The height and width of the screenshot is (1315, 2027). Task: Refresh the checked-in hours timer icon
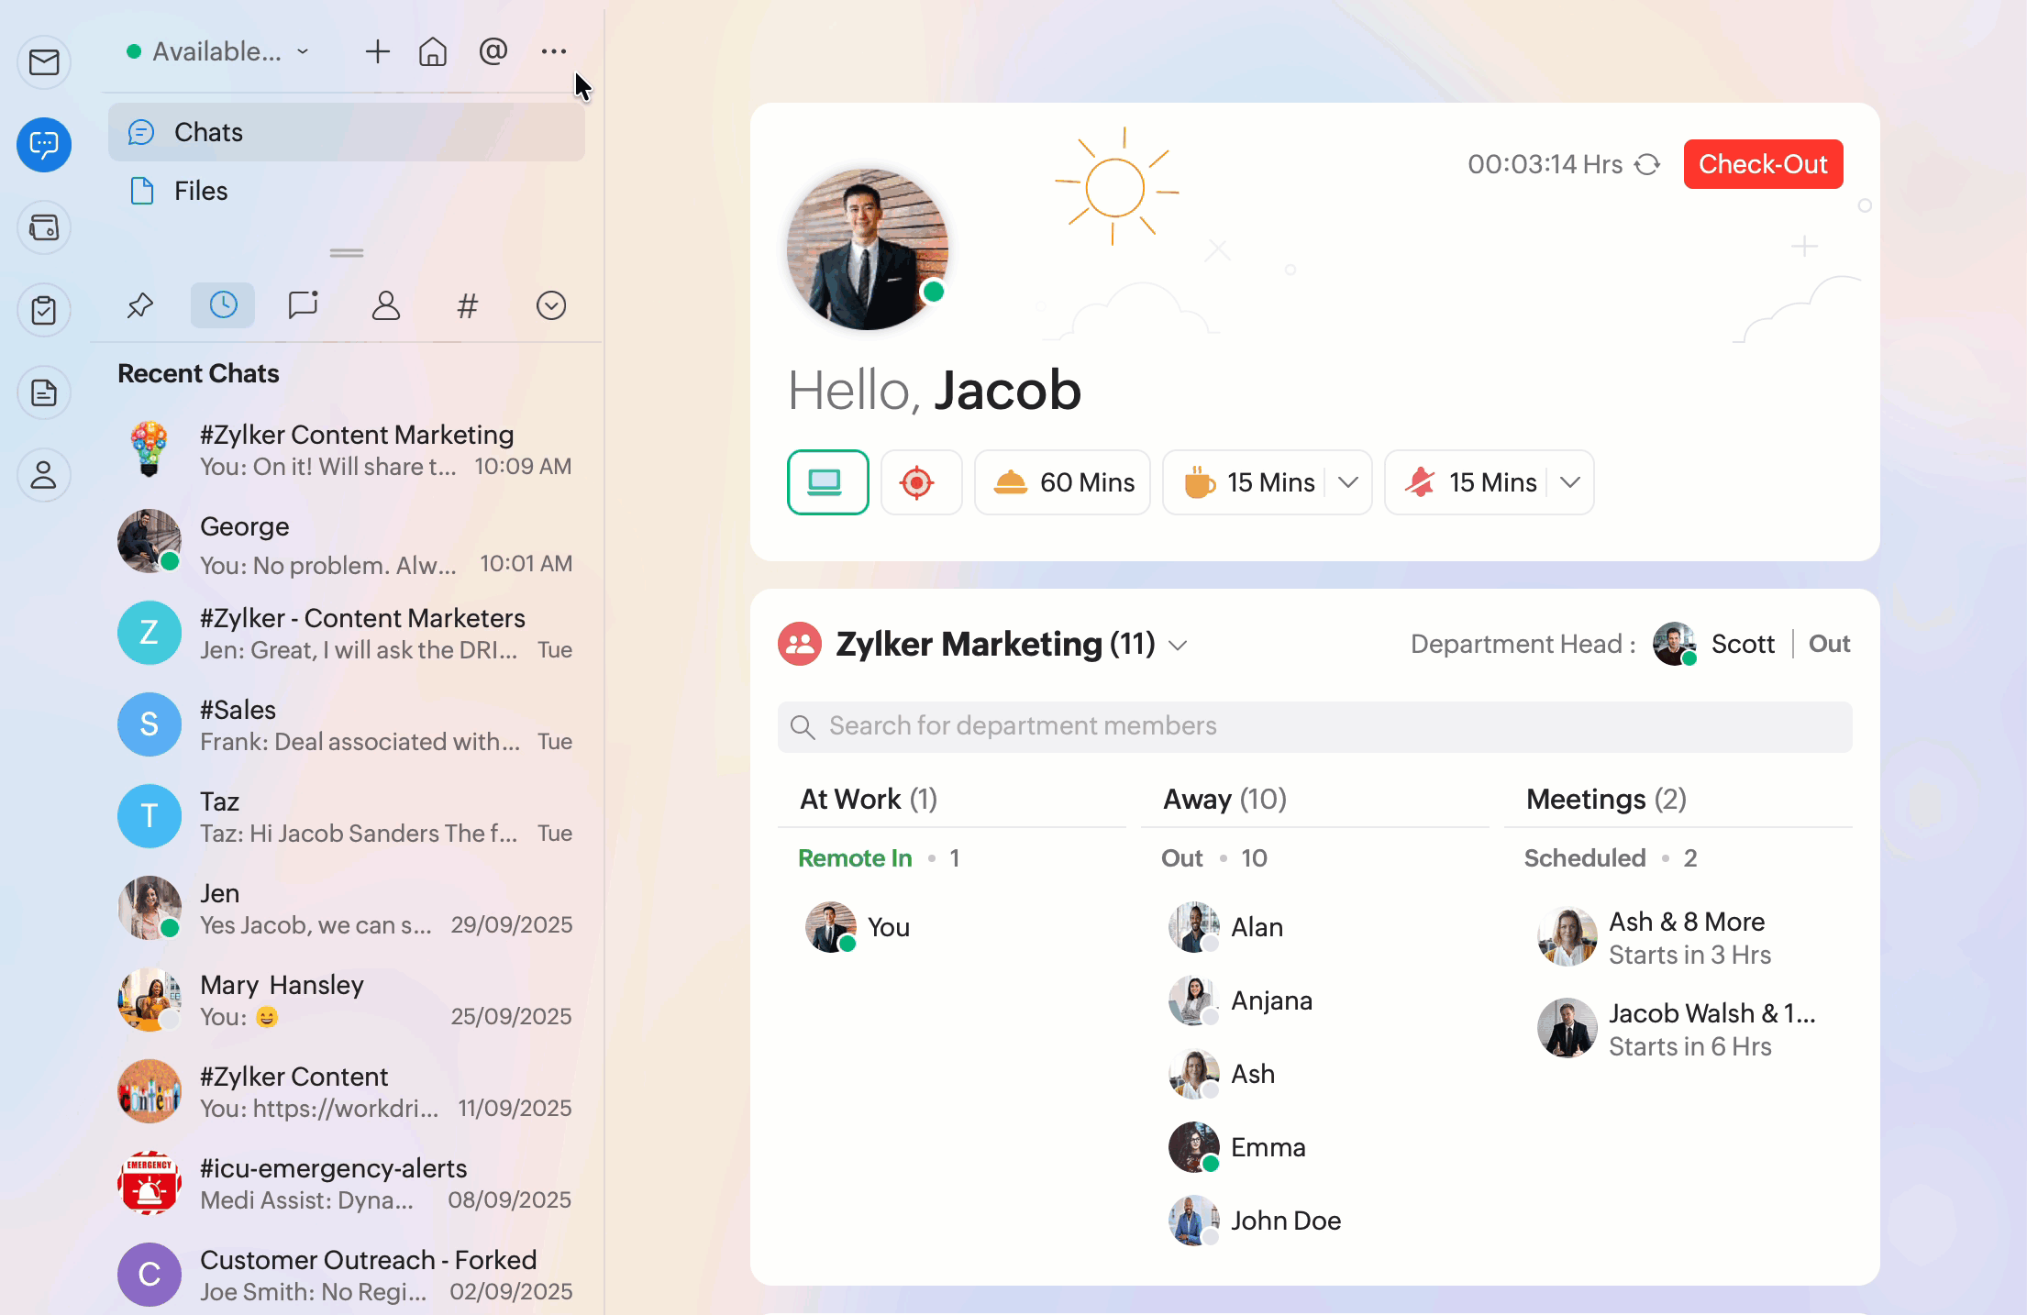[x=1648, y=164]
